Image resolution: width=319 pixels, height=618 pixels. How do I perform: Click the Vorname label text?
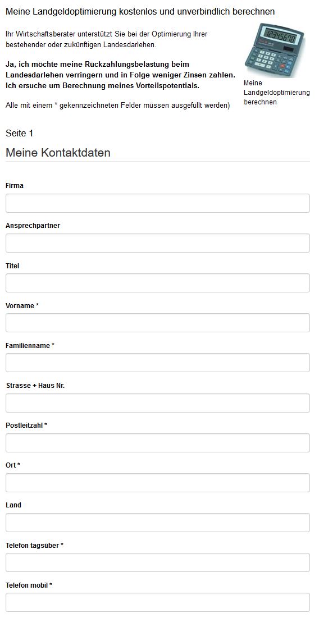22,305
